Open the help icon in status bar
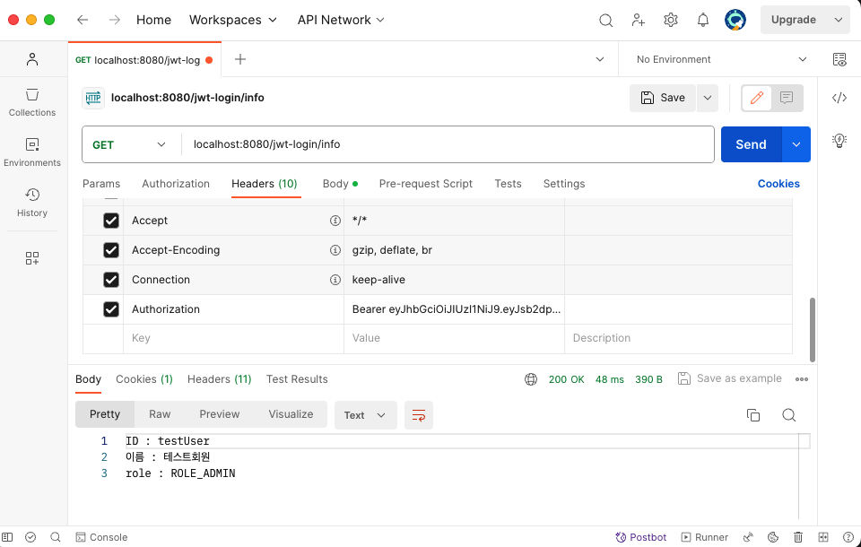The height and width of the screenshot is (547, 861). (x=848, y=537)
